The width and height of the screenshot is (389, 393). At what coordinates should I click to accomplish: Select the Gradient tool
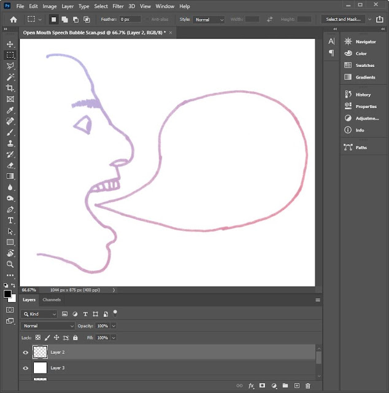10,176
